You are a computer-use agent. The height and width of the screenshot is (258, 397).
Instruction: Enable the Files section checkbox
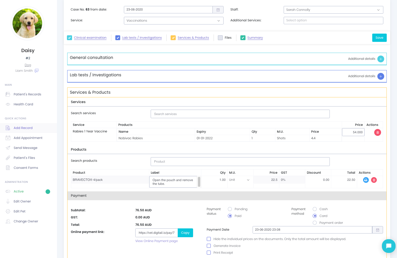tap(220, 38)
